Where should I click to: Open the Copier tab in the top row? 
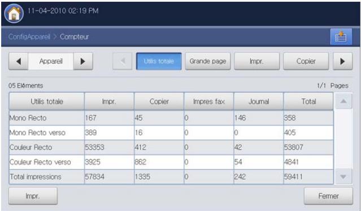(306, 61)
